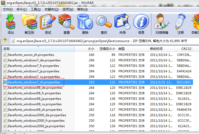Click file icon of jfacefonts_windows2000_de.properties
The width and height of the screenshot is (199, 134).
(x=5, y=115)
